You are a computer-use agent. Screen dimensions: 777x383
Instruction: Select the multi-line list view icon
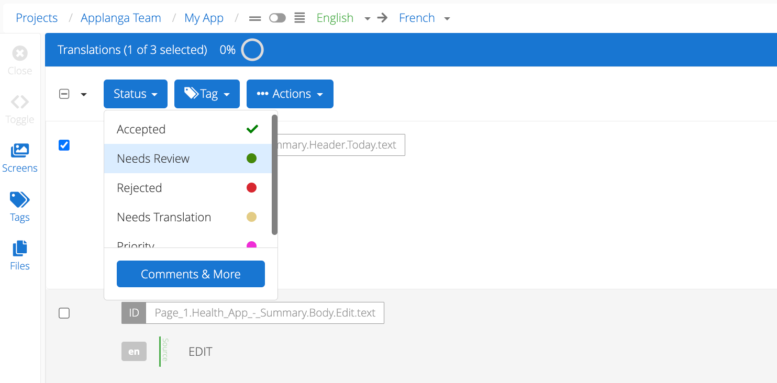click(299, 18)
